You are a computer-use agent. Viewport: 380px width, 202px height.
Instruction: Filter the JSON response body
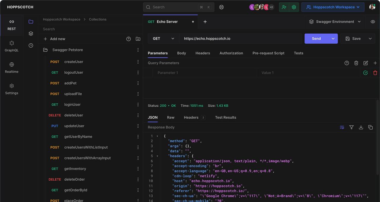351,127
